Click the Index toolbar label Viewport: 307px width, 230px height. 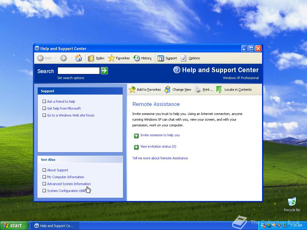(x=100, y=58)
